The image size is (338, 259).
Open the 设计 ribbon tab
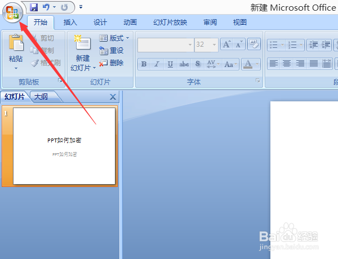[x=100, y=22]
